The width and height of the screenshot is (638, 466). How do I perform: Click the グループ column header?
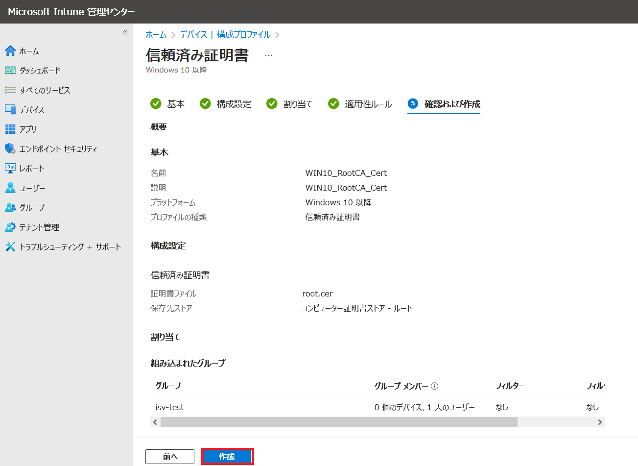pyautogui.click(x=168, y=386)
